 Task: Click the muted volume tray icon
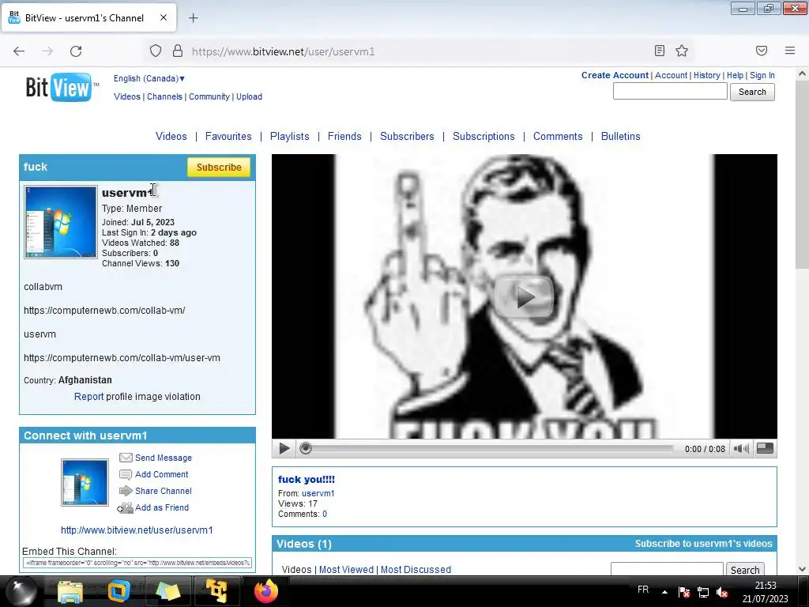pyautogui.click(x=722, y=592)
